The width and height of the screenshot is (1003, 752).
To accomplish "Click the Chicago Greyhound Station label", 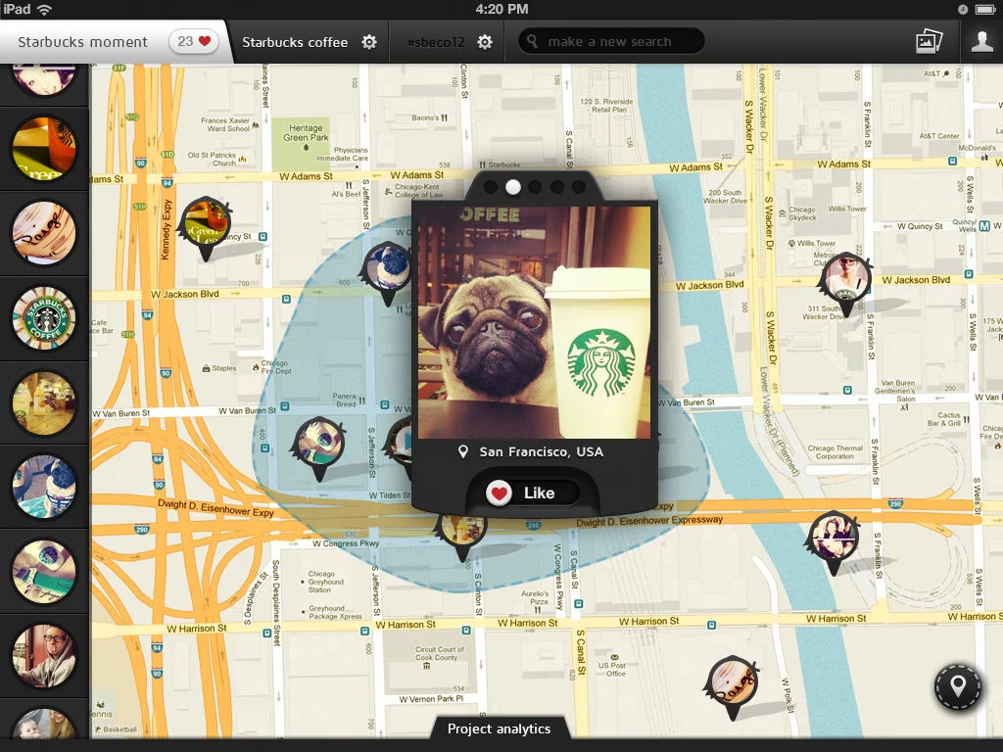I will click(x=325, y=582).
